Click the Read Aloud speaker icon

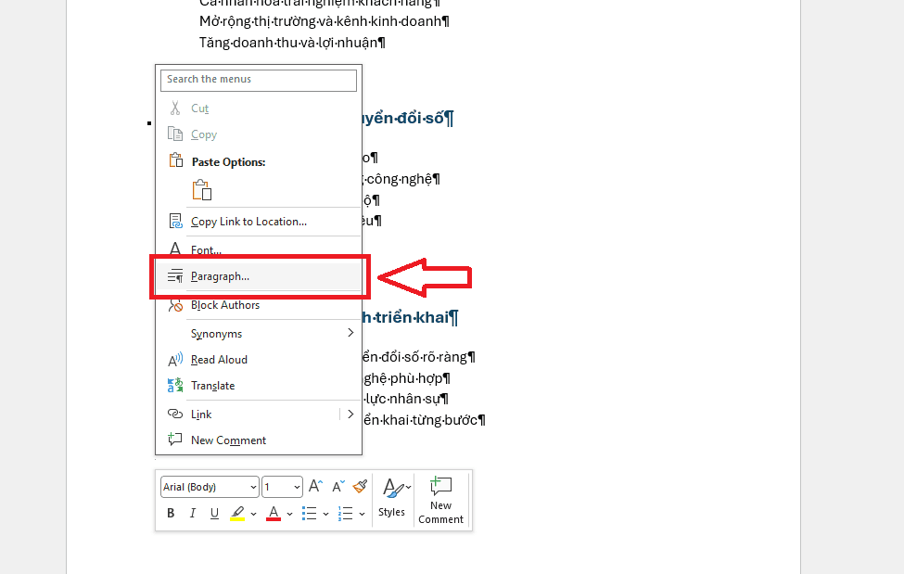pos(175,360)
